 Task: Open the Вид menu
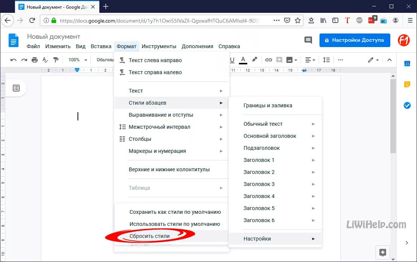coord(81,46)
